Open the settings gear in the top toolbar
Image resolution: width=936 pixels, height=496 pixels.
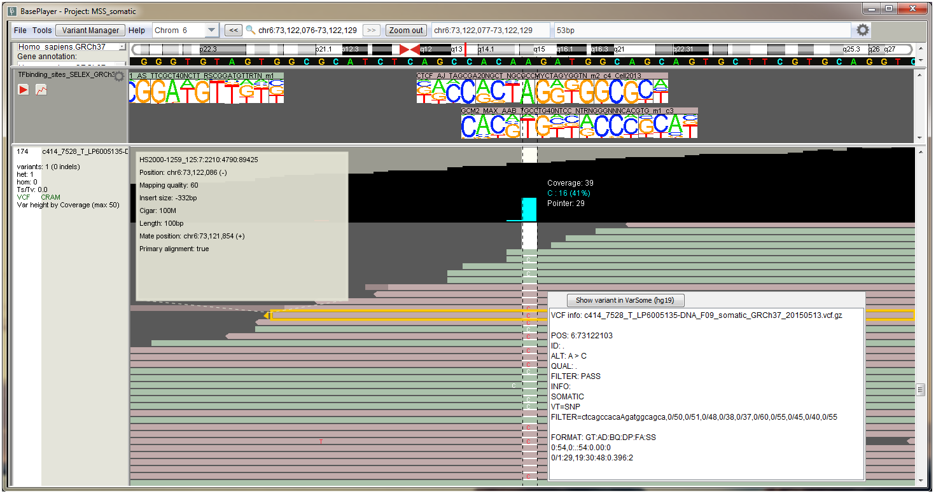[x=863, y=30]
